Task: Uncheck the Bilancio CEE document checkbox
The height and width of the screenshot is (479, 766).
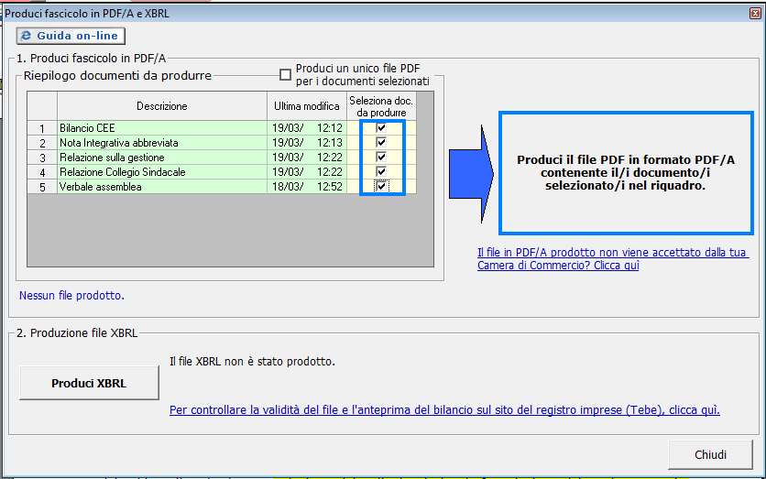Action: coord(381,128)
